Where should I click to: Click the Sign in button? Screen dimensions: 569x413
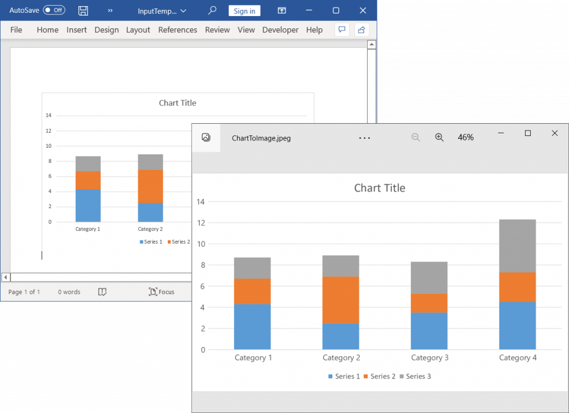(244, 10)
